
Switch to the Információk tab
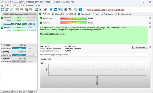point(84,14)
